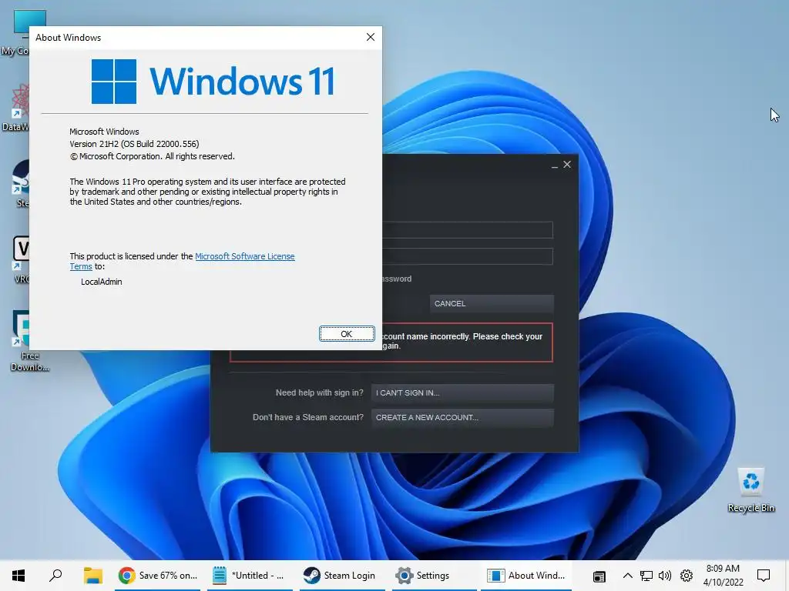Select DataW desktop shortcut icon
Screen dimensions: 789x591
coord(18,108)
